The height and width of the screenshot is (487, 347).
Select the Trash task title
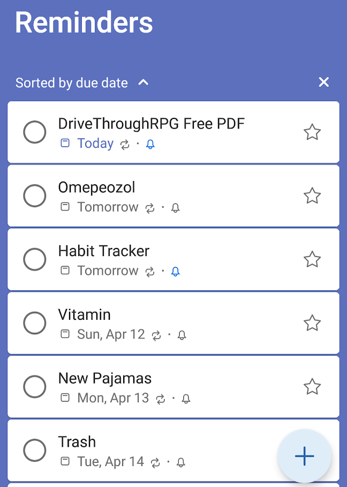(x=77, y=442)
